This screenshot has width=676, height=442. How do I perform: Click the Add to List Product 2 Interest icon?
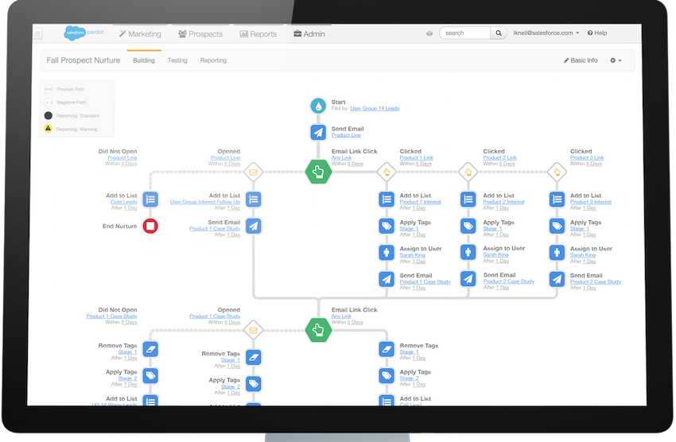point(468,199)
